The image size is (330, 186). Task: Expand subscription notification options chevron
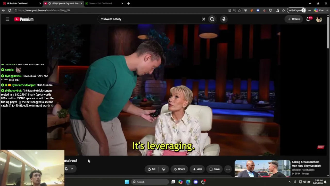(x=72, y=169)
